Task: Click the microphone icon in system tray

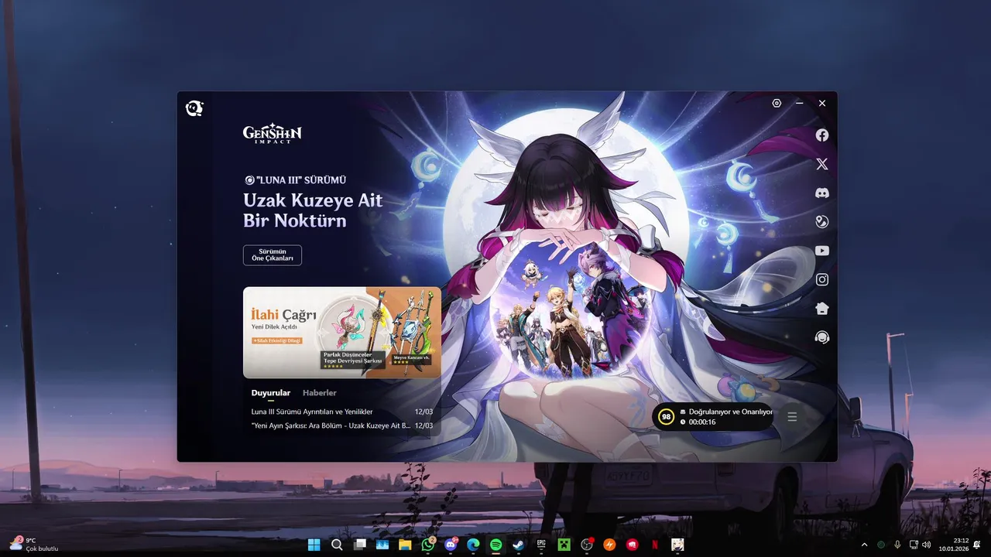Action: coord(897,545)
